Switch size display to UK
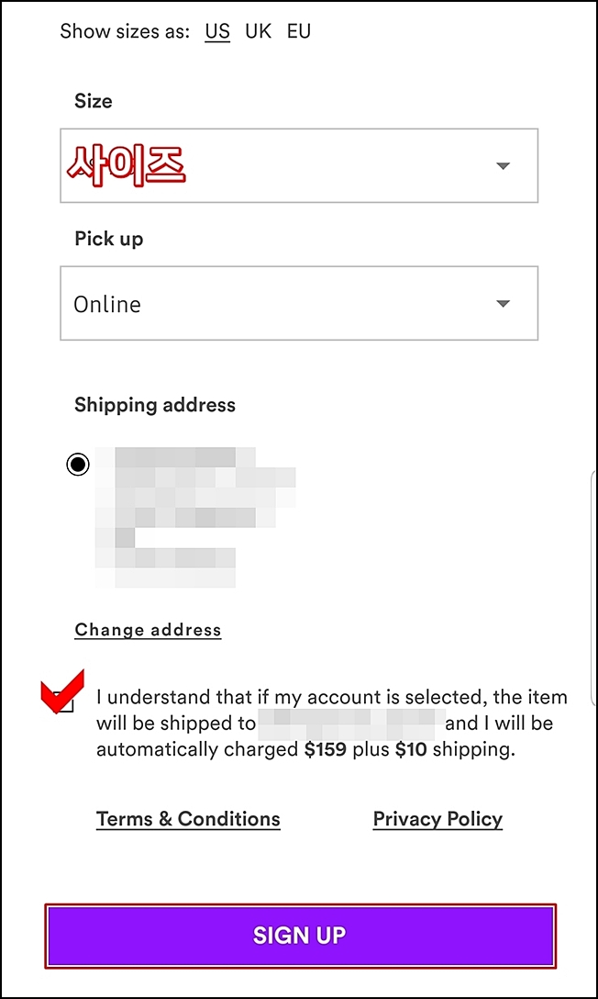The width and height of the screenshot is (598, 999). pyautogui.click(x=259, y=31)
